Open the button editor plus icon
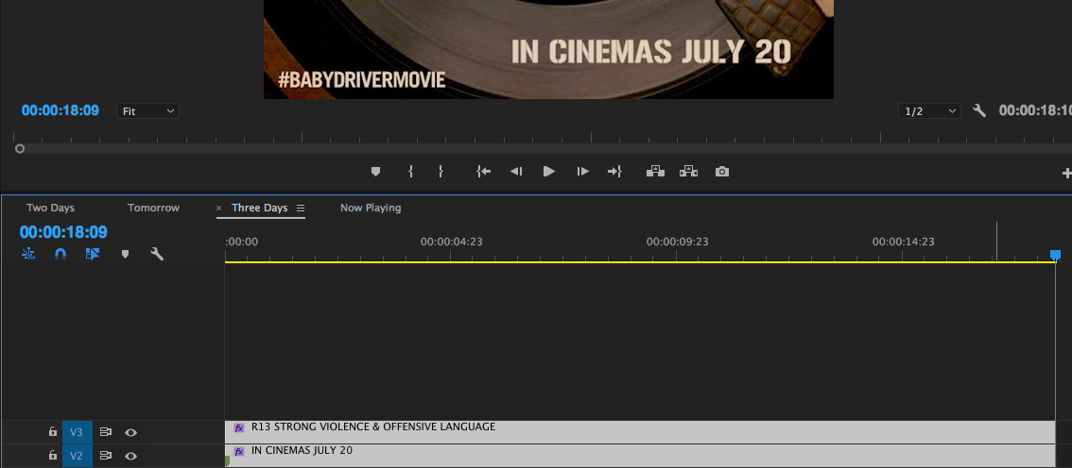Screen dimensions: 1072x468 click(1066, 174)
